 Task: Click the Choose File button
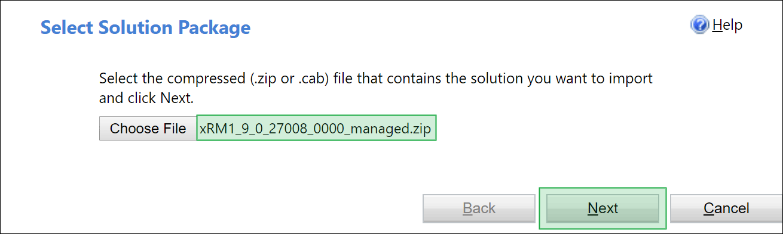point(148,128)
